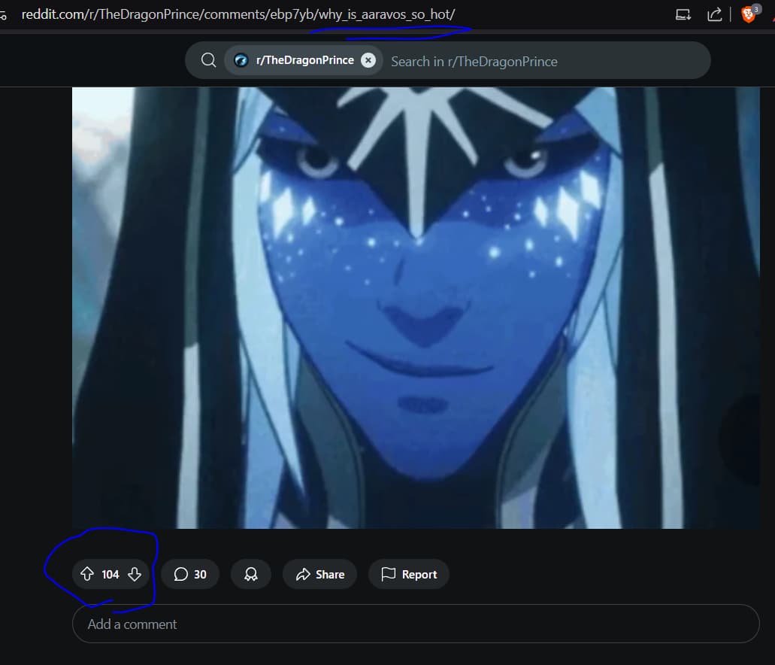Viewport: 775px width, 665px height.
Task: Open the 30 comments button
Action: 190,574
